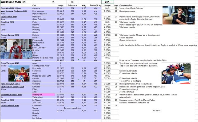Open the Tour du Pays Basque 2021 link
The height and width of the screenshot is (122, 198).
[x=12, y=87]
